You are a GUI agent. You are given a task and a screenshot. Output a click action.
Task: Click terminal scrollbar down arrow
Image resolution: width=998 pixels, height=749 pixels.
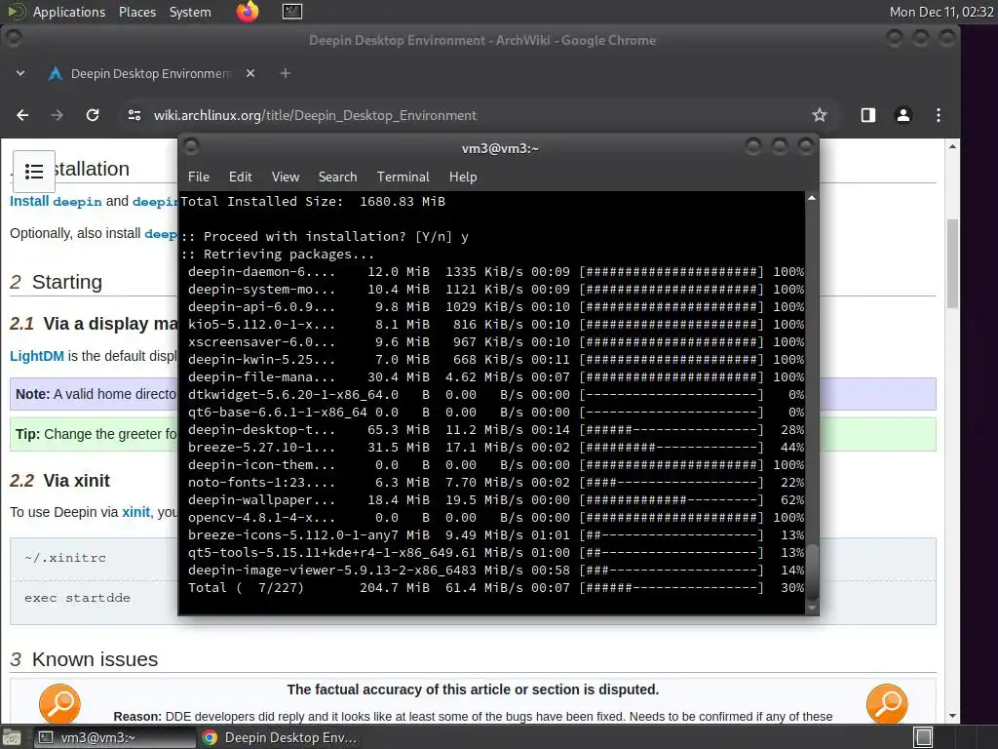(x=812, y=609)
